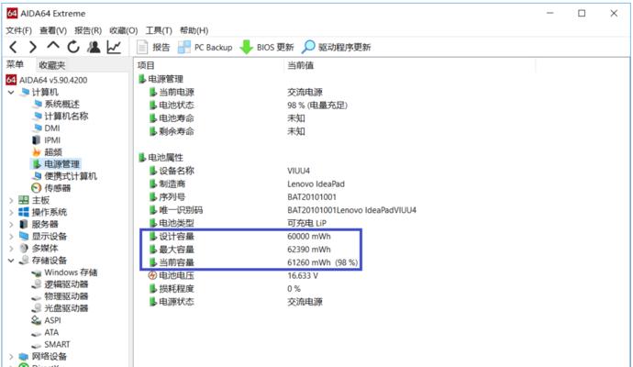This screenshot has width=633, height=367.
Task: Click the 报告 report button
Action: pyautogui.click(x=153, y=47)
